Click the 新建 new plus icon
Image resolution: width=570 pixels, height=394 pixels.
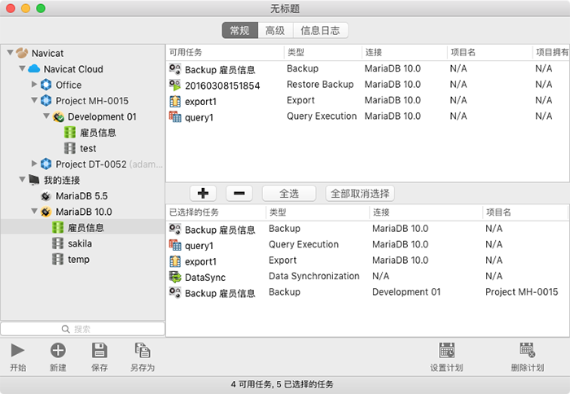58,350
